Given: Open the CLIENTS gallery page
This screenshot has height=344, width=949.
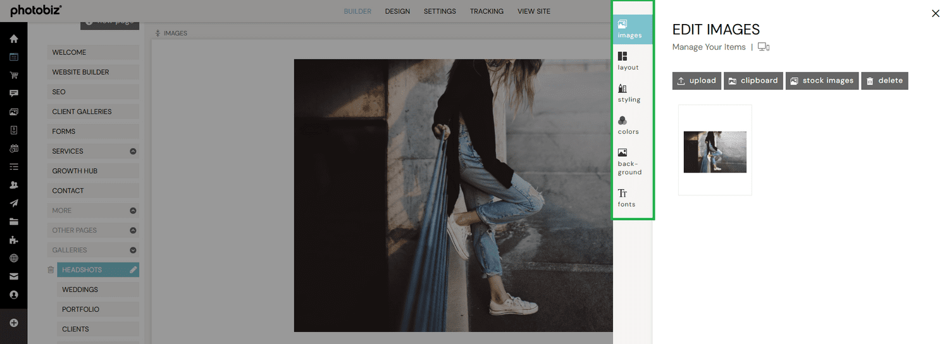Looking at the screenshot, I should tap(98, 329).
